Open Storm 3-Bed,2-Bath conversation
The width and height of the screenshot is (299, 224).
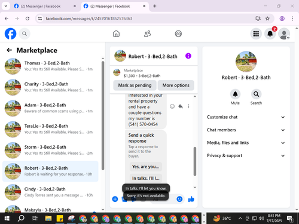(x=50, y=150)
